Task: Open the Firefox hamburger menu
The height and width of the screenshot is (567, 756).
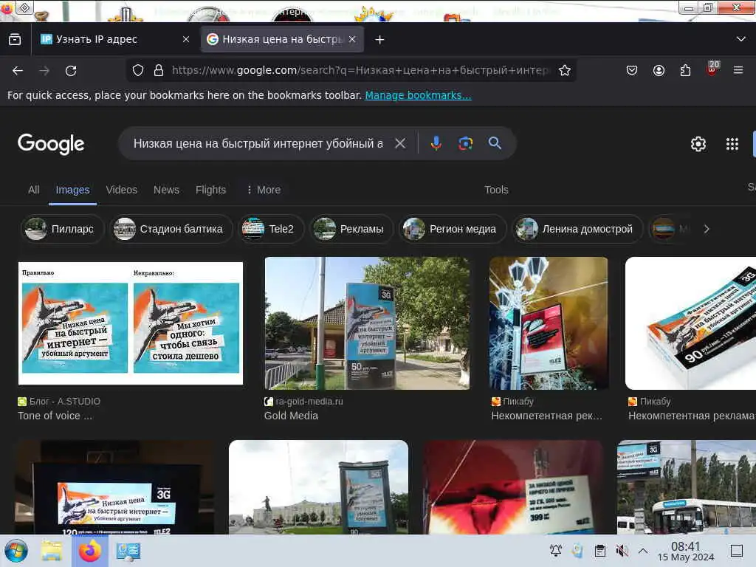Action: click(x=738, y=70)
